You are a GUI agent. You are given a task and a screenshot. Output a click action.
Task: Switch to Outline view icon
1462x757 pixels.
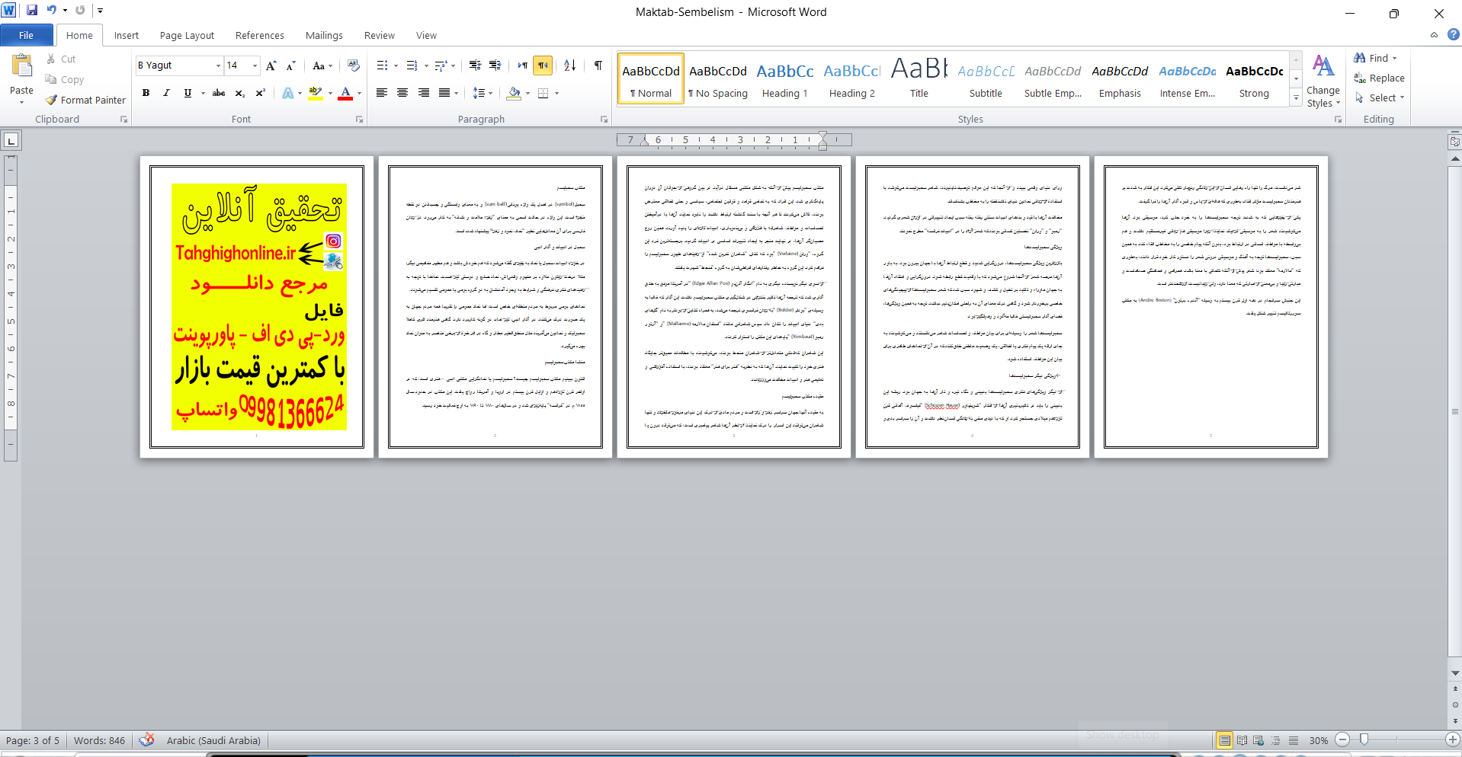[1276, 740]
